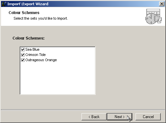Click the bold Colour Schemes page heading
The height and width of the screenshot is (123, 166).
24,13
